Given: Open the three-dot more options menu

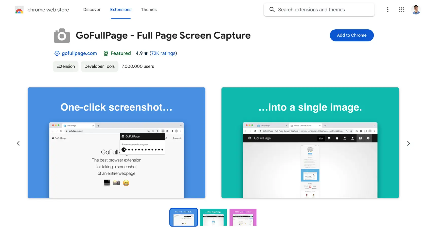Looking at the screenshot, I should 388,10.
